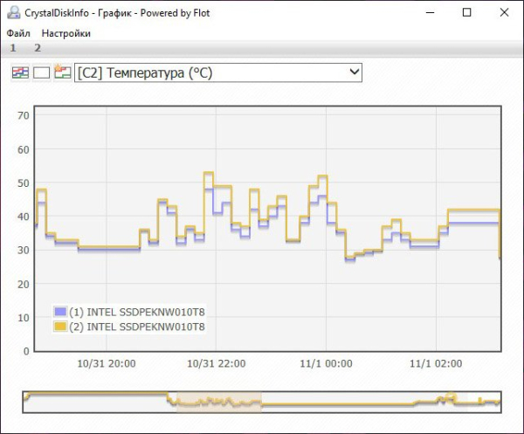The image size is (524, 434).
Task: Click the y-axis value 40
Action: 24,217
